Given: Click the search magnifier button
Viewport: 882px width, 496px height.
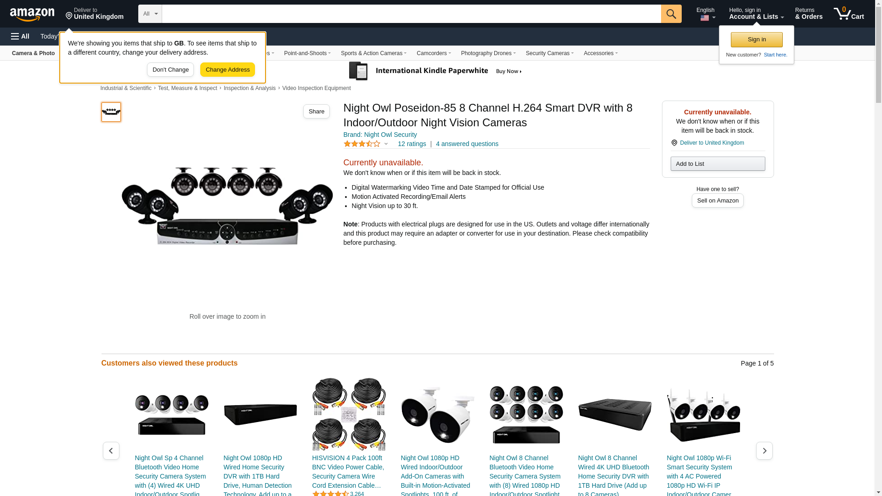Looking at the screenshot, I should click(671, 14).
